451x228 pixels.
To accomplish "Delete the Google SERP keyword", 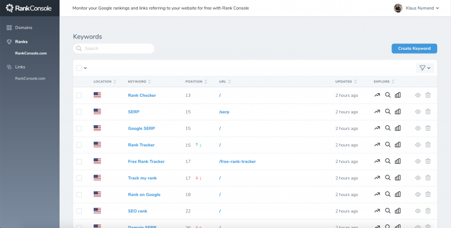I will pyautogui.click(x=428, y=128).
